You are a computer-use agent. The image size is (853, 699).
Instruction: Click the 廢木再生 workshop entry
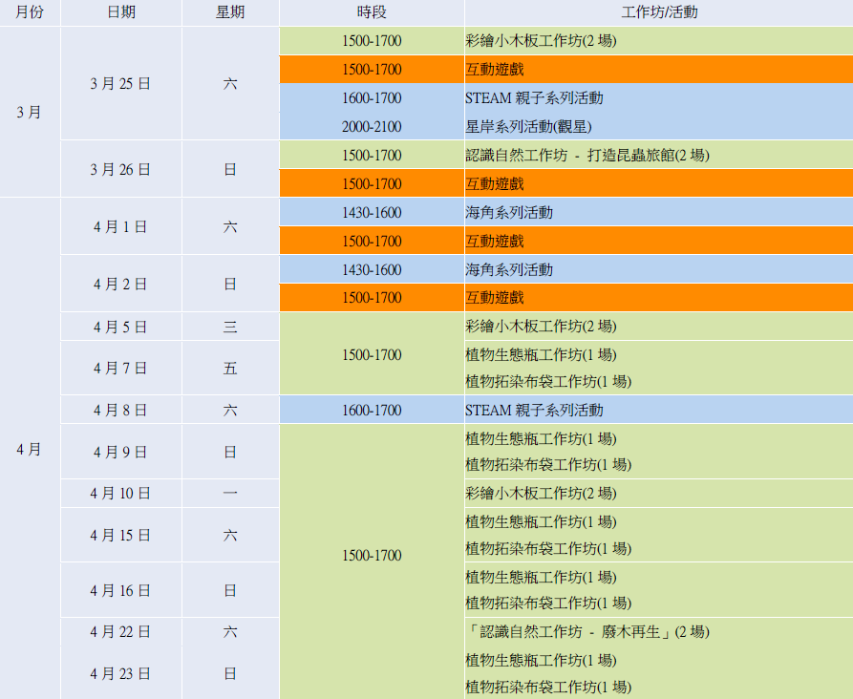(x=588, y=631)
